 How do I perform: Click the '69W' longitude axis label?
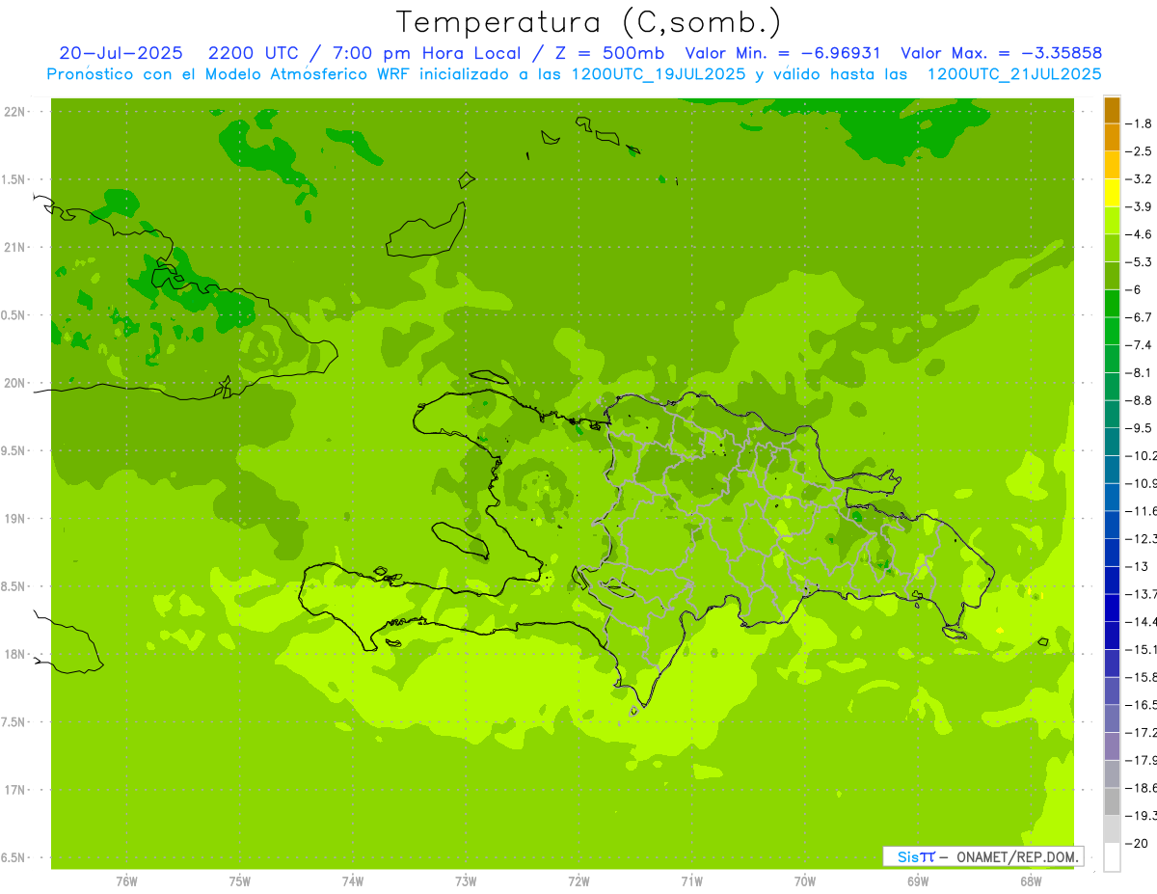[x=918, y=880]
